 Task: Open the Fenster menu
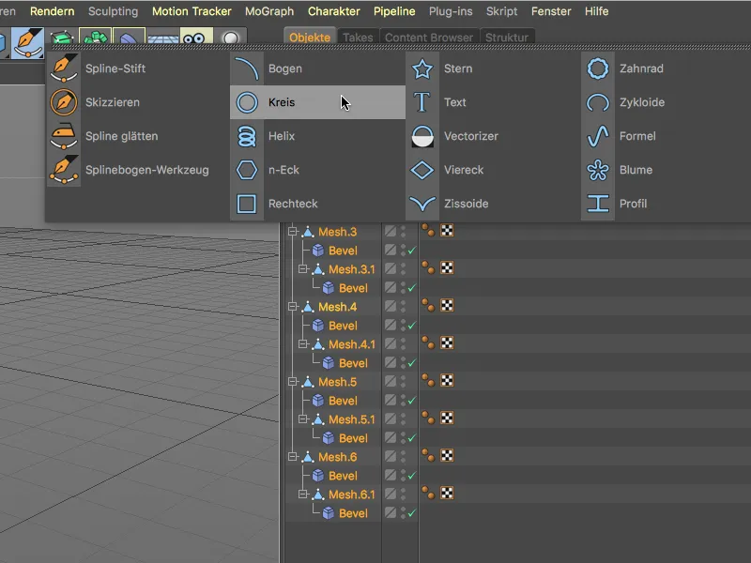click(551, 11)
